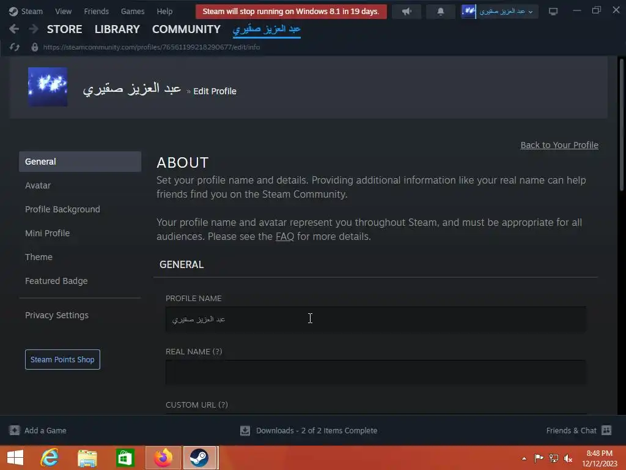Open File Explorer from taskbar

(x=87, y=458)
